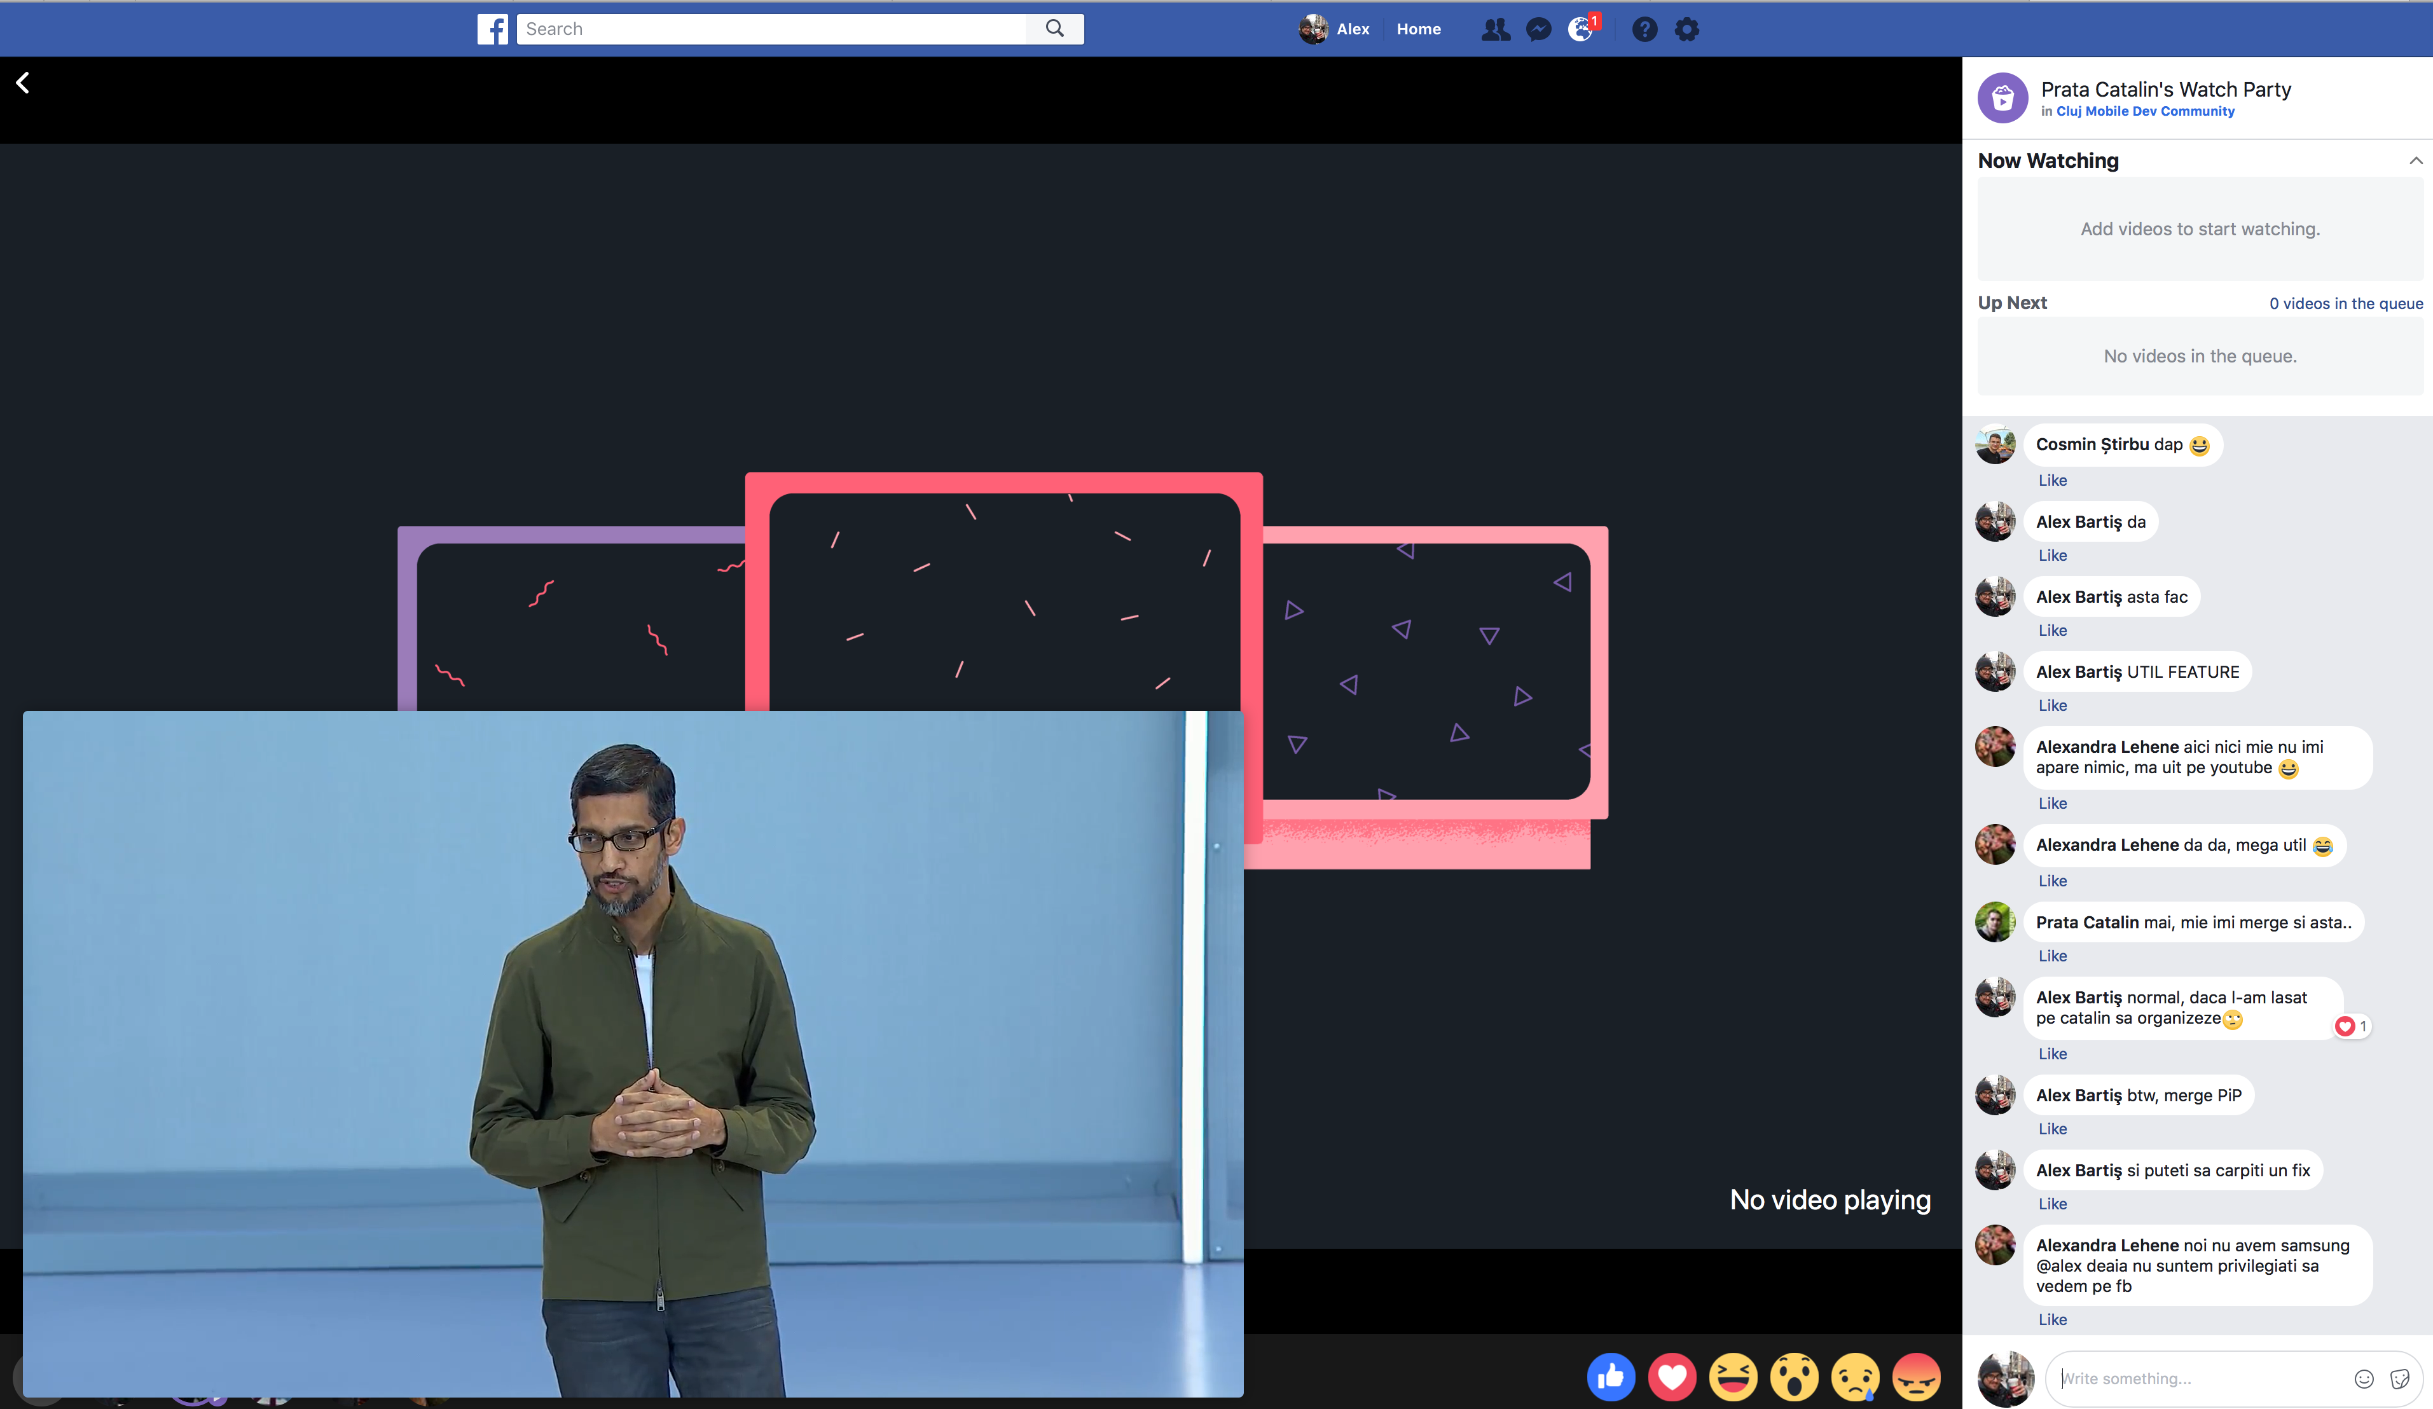Open the Messenger icon
Image resolution: width=2433 pixels, height=1409 pixels.
[x=1539, y=30]
